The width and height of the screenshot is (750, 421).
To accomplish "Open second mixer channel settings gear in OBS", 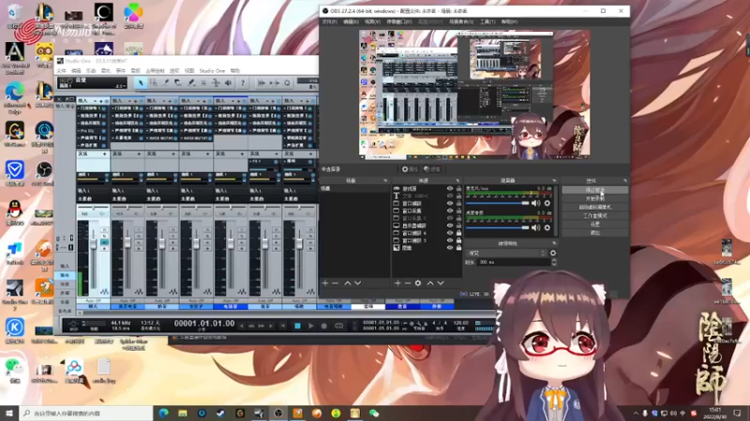I will pyautogui.click(x=547, y=227).
